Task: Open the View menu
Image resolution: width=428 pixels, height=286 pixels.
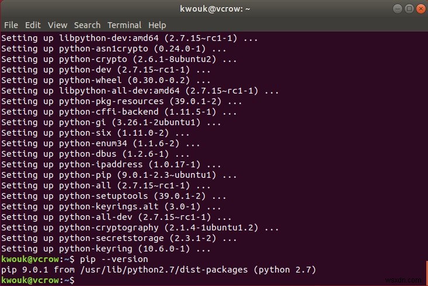Action: click(x=58, y=25)
